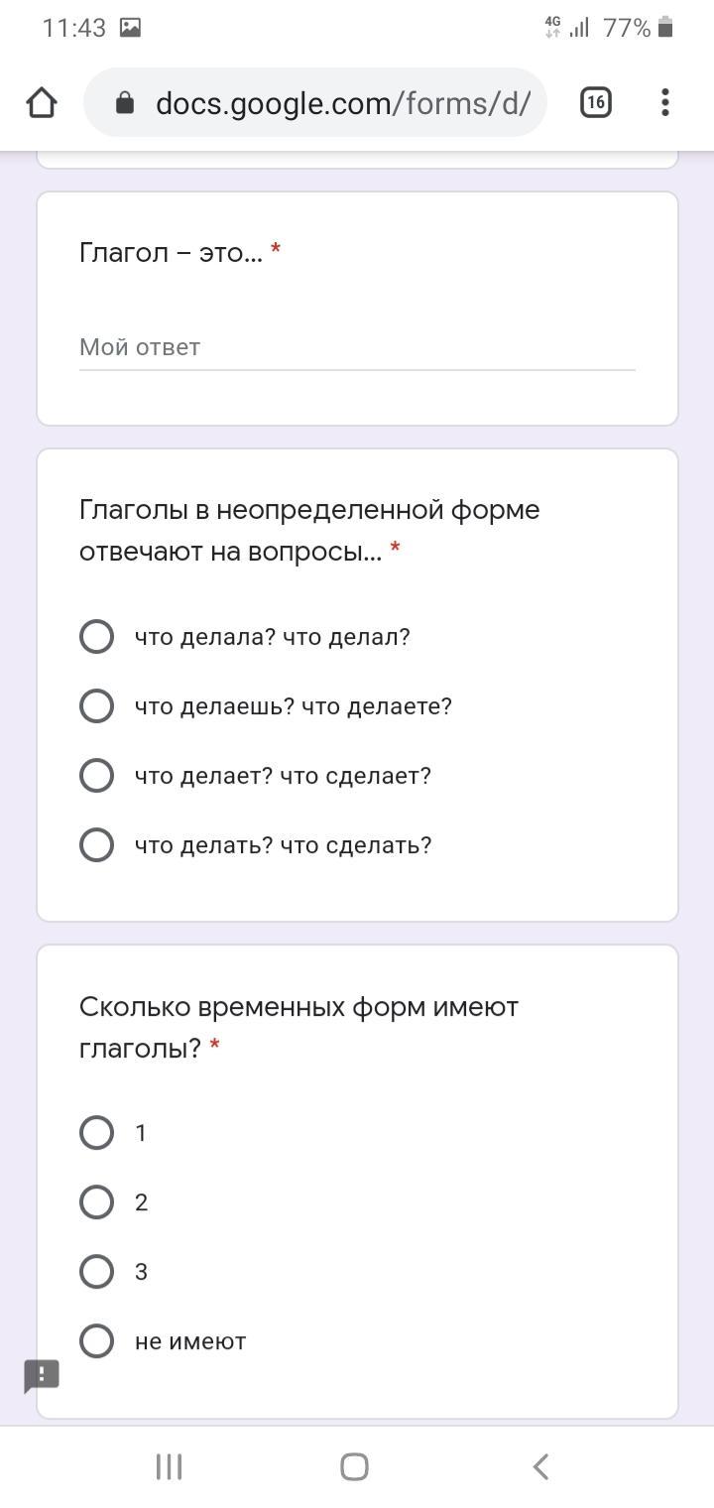Tap the battery indicator in status bar
This screenshot has width=714, height=1508.
[x=665, y=28]
